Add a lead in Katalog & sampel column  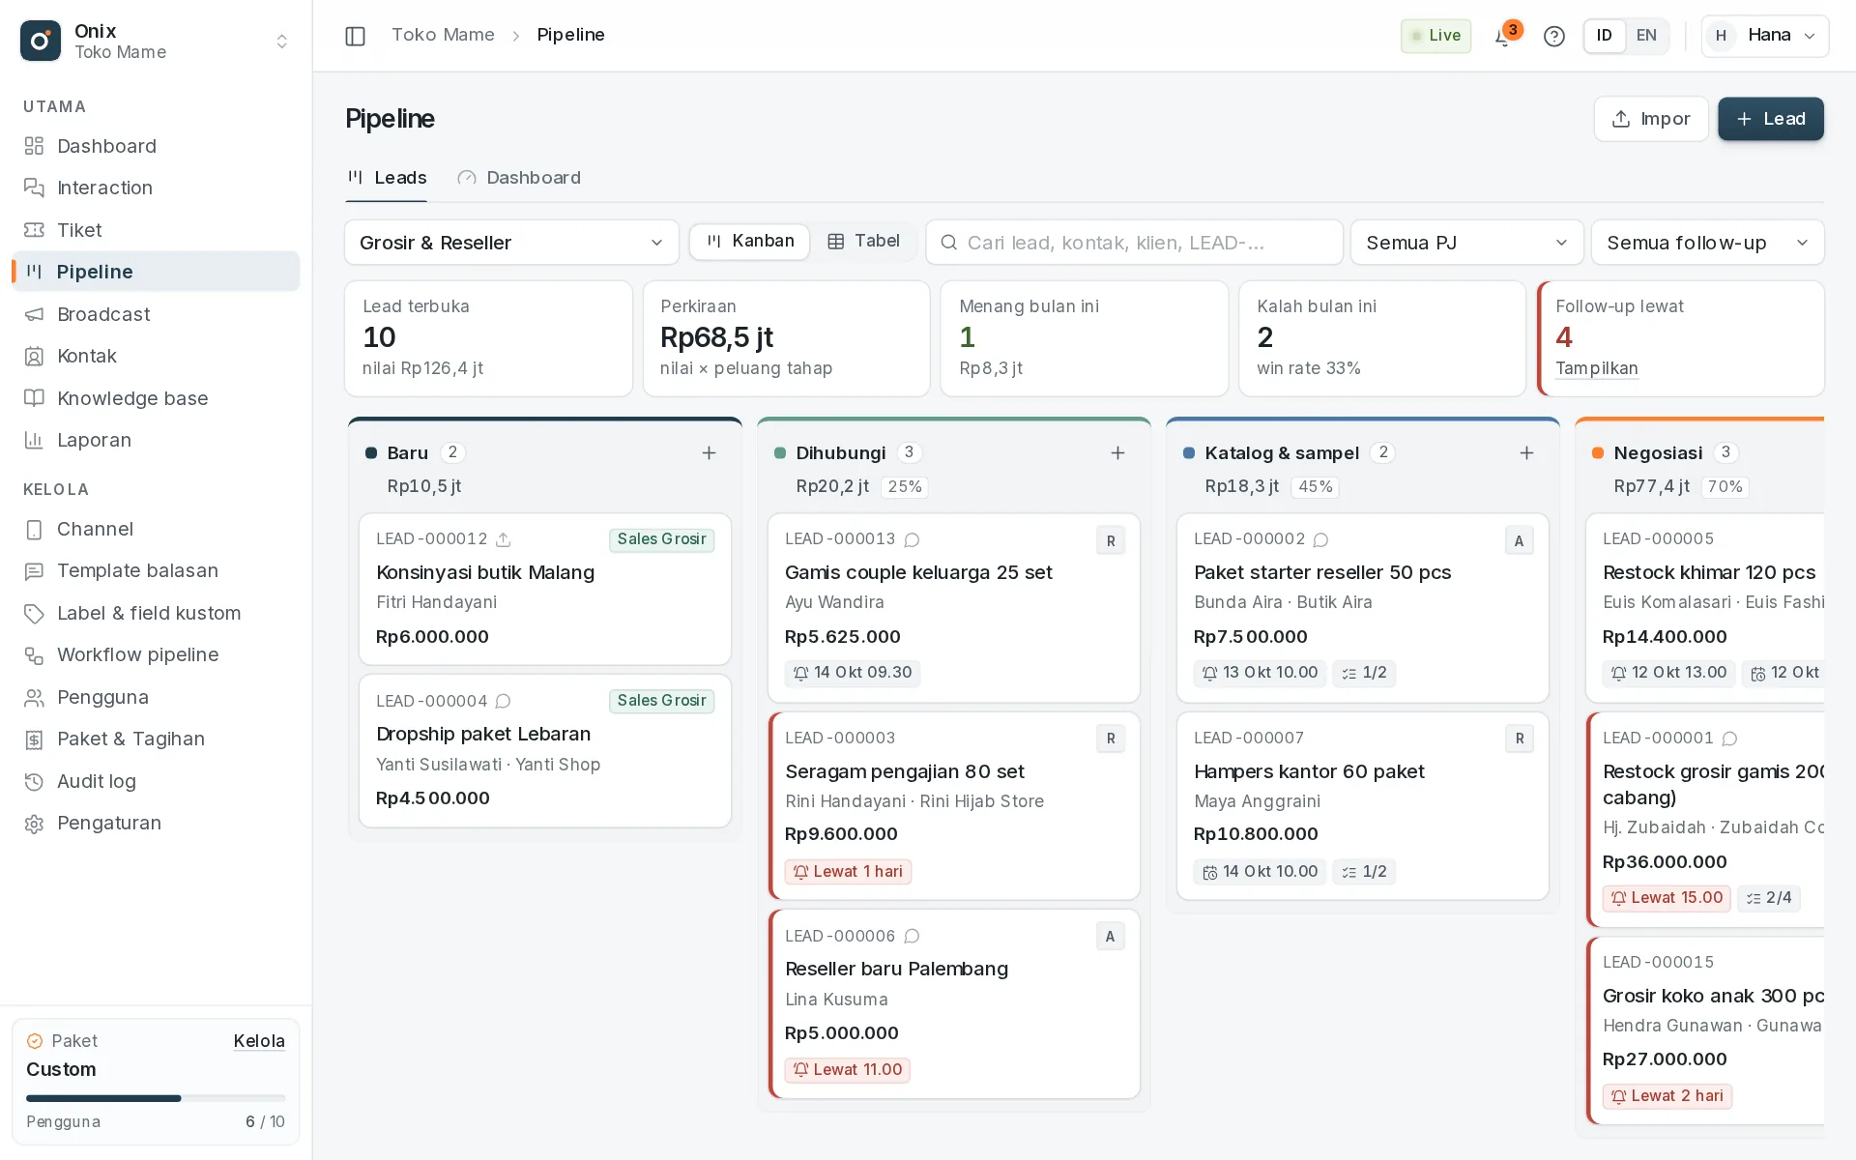(1526, 452)
